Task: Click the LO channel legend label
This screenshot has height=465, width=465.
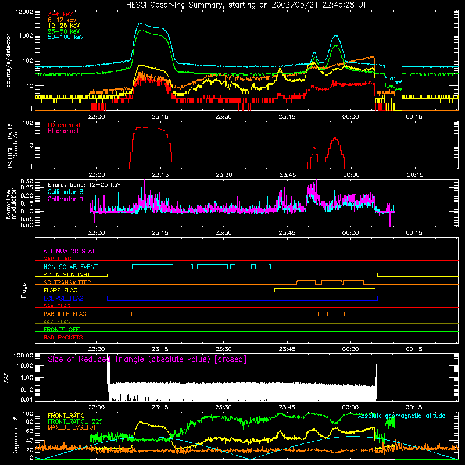Action: 64,125
